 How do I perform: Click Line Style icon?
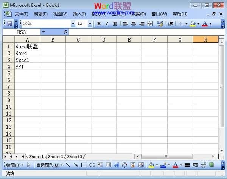[187, 165]
